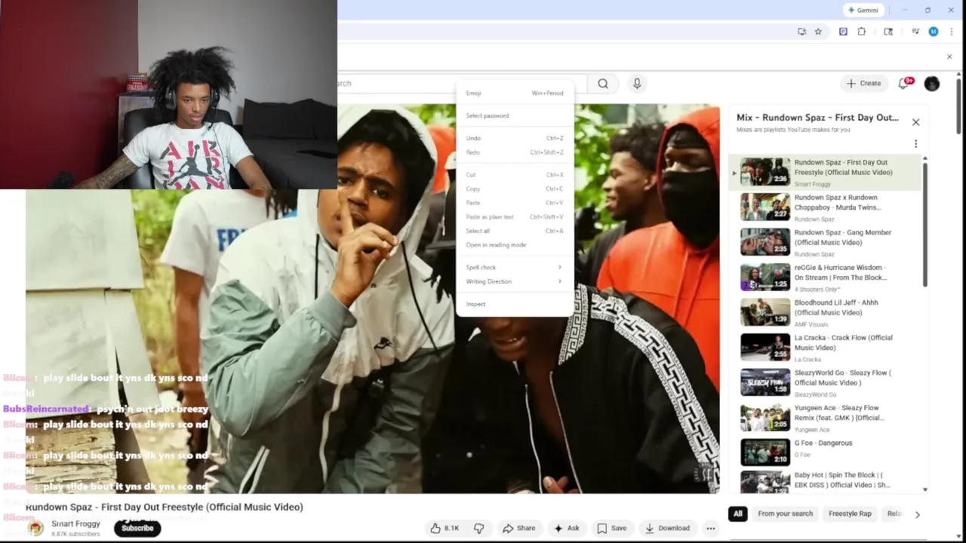This screenshot has width=966, height=543.
Task: Click the YouTube search input field
Action: pyautogui.click(x=460, y=84)
